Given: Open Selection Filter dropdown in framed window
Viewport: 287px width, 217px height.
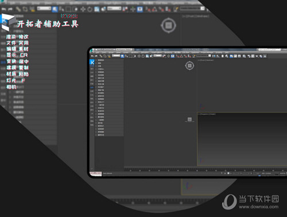Looking at the screenshot, I should pos(116,56).
